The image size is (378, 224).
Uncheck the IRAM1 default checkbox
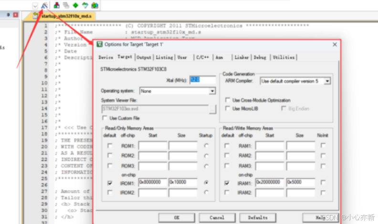[x=227, y=183]
